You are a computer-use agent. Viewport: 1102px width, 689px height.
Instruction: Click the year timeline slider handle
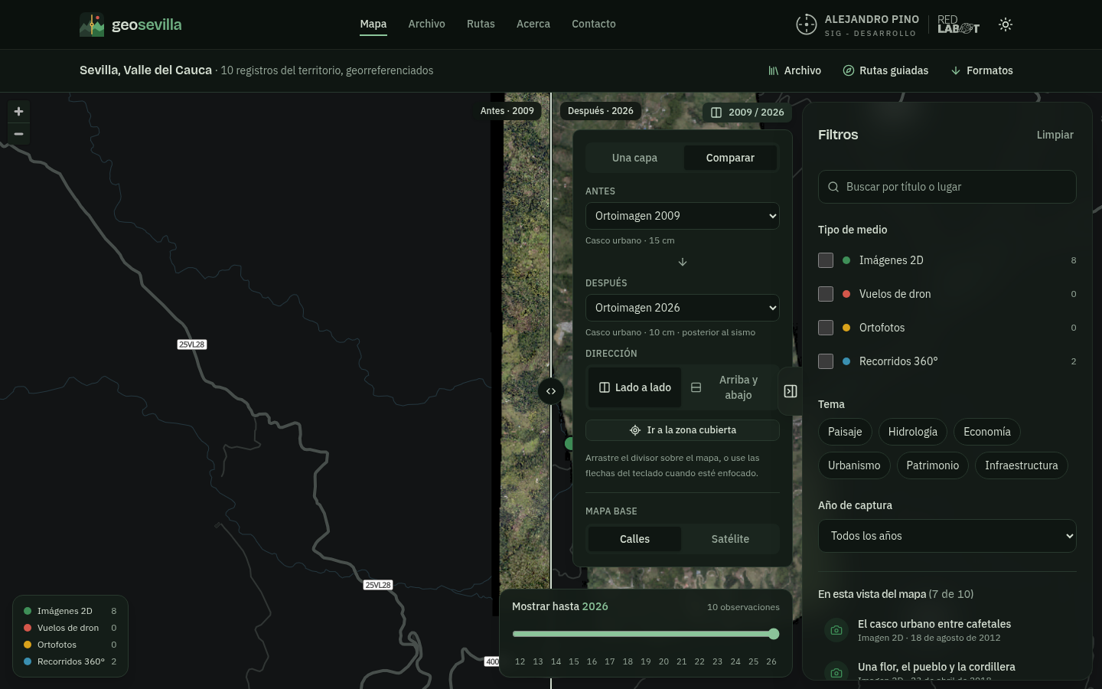pyautogui.click(x=774, y=634)
